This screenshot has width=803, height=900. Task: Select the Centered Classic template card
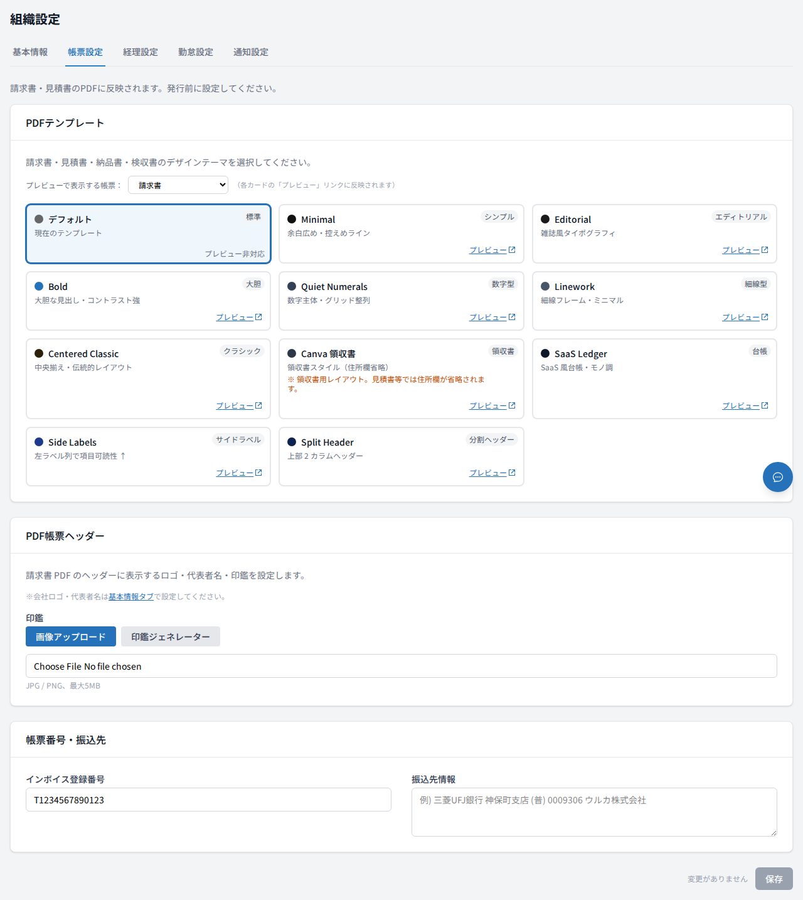tap(148, 378)
